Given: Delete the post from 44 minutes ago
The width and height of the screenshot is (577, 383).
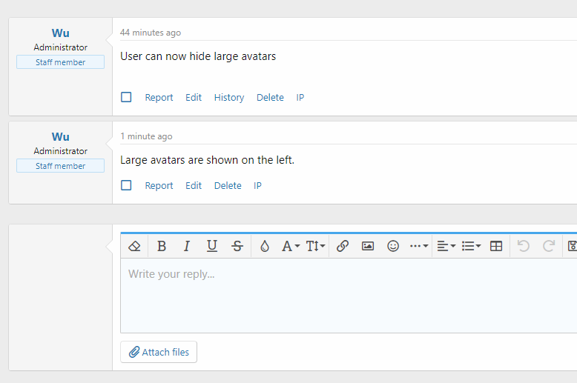Looking at the screenshot, I should tap(270, 97).
